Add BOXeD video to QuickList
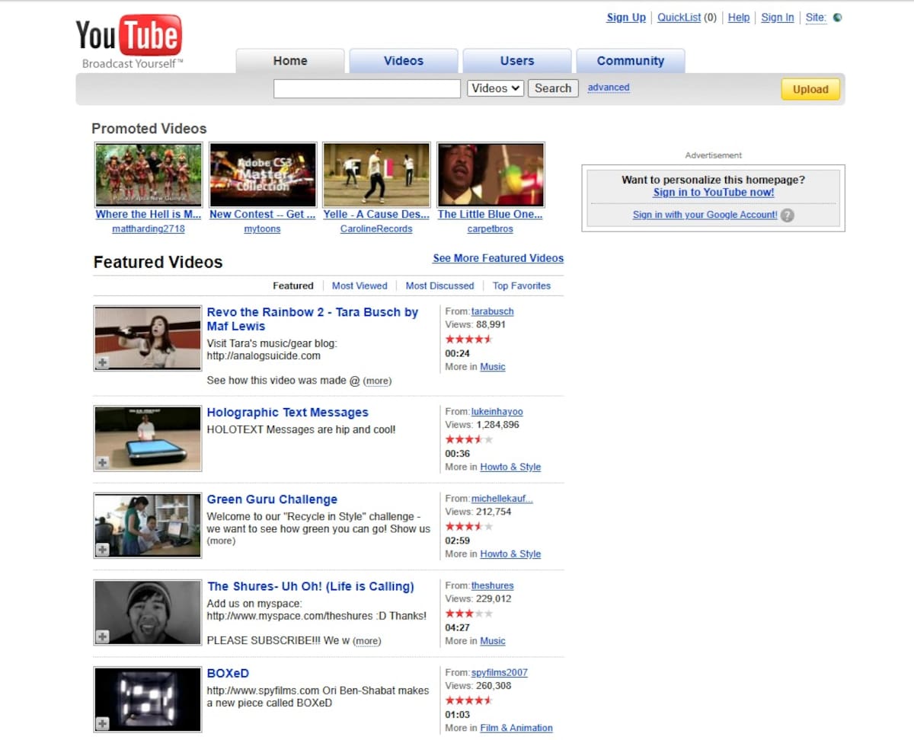 [102, 723]
